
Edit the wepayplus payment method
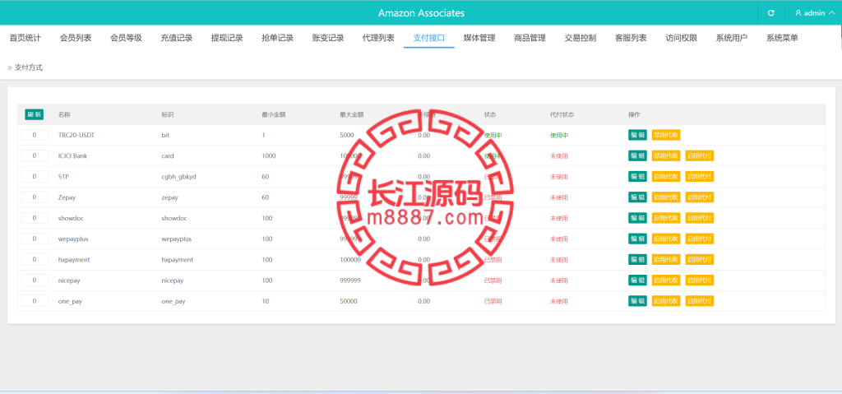pyautogui.click(x=637, y=239)
